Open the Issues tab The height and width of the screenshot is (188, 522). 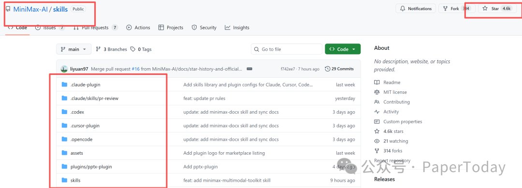click(50, 28)
